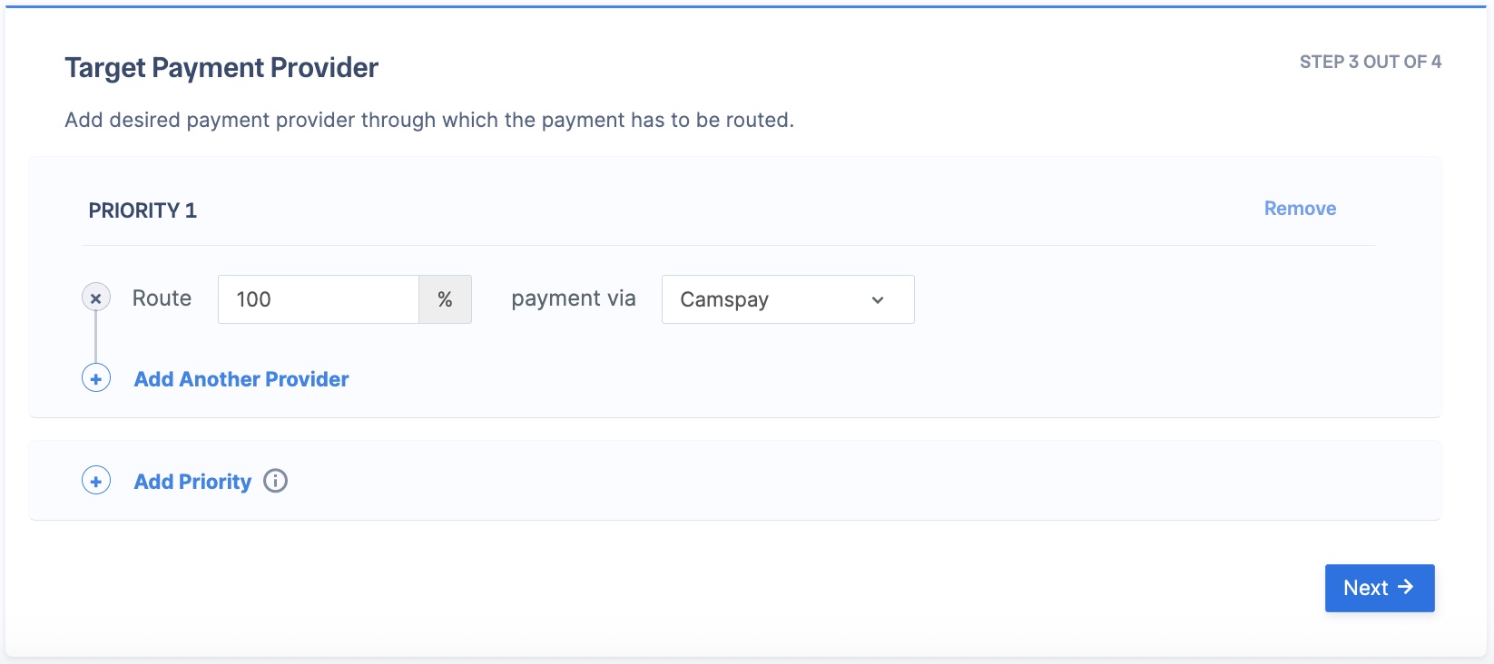Click the plus icon beside Add Another Provider
This screenshot has height=664, width=1494.
(x=96, y=378)
